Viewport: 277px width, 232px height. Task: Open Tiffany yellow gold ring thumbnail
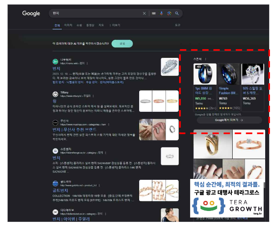172,101
